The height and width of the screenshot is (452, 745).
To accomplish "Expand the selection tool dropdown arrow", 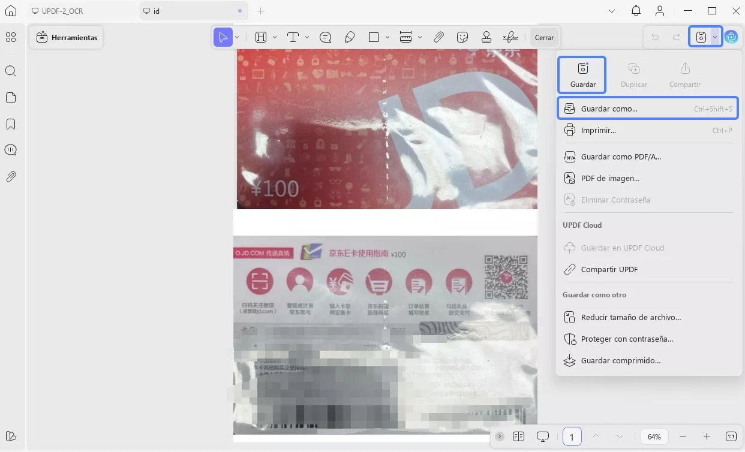I will pyautogui.click(x=237, y=37).
